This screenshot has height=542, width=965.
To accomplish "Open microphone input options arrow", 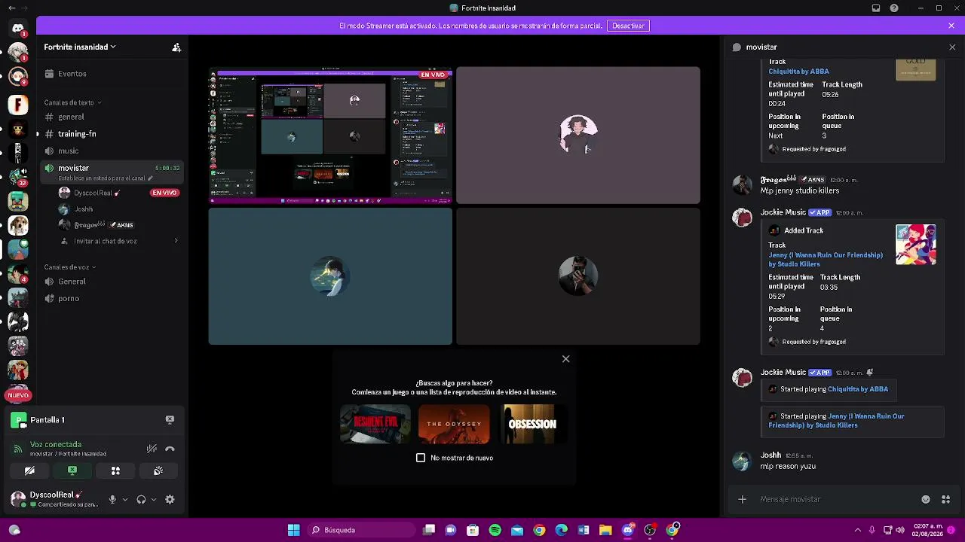I will pyautogui.click(x=125, y=499).
